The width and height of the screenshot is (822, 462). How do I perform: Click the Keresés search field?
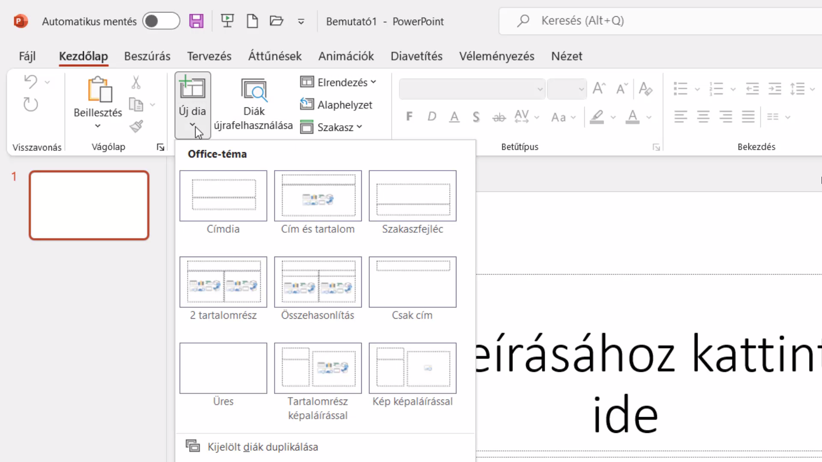[660, 21]
